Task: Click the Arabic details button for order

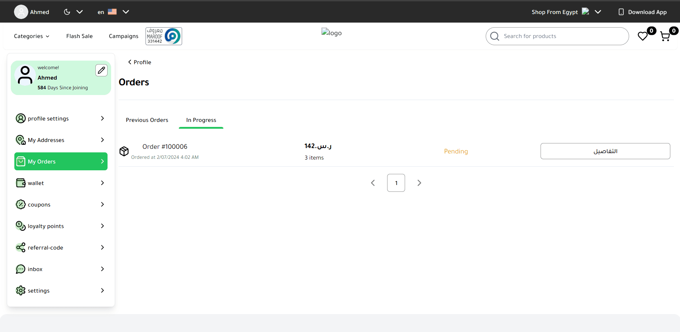Action: (605, 151)
